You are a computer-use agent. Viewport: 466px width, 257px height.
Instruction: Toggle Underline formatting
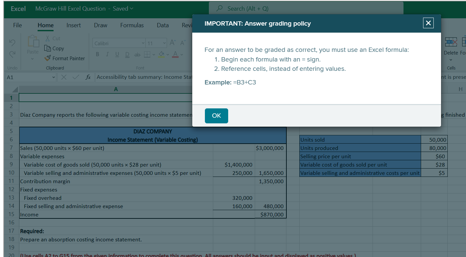pos(117,54)
